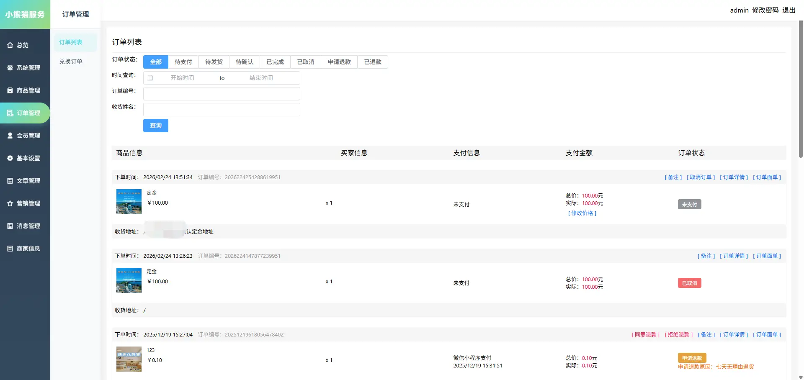Open the 开始时间 date picker

tap(182, 78)
